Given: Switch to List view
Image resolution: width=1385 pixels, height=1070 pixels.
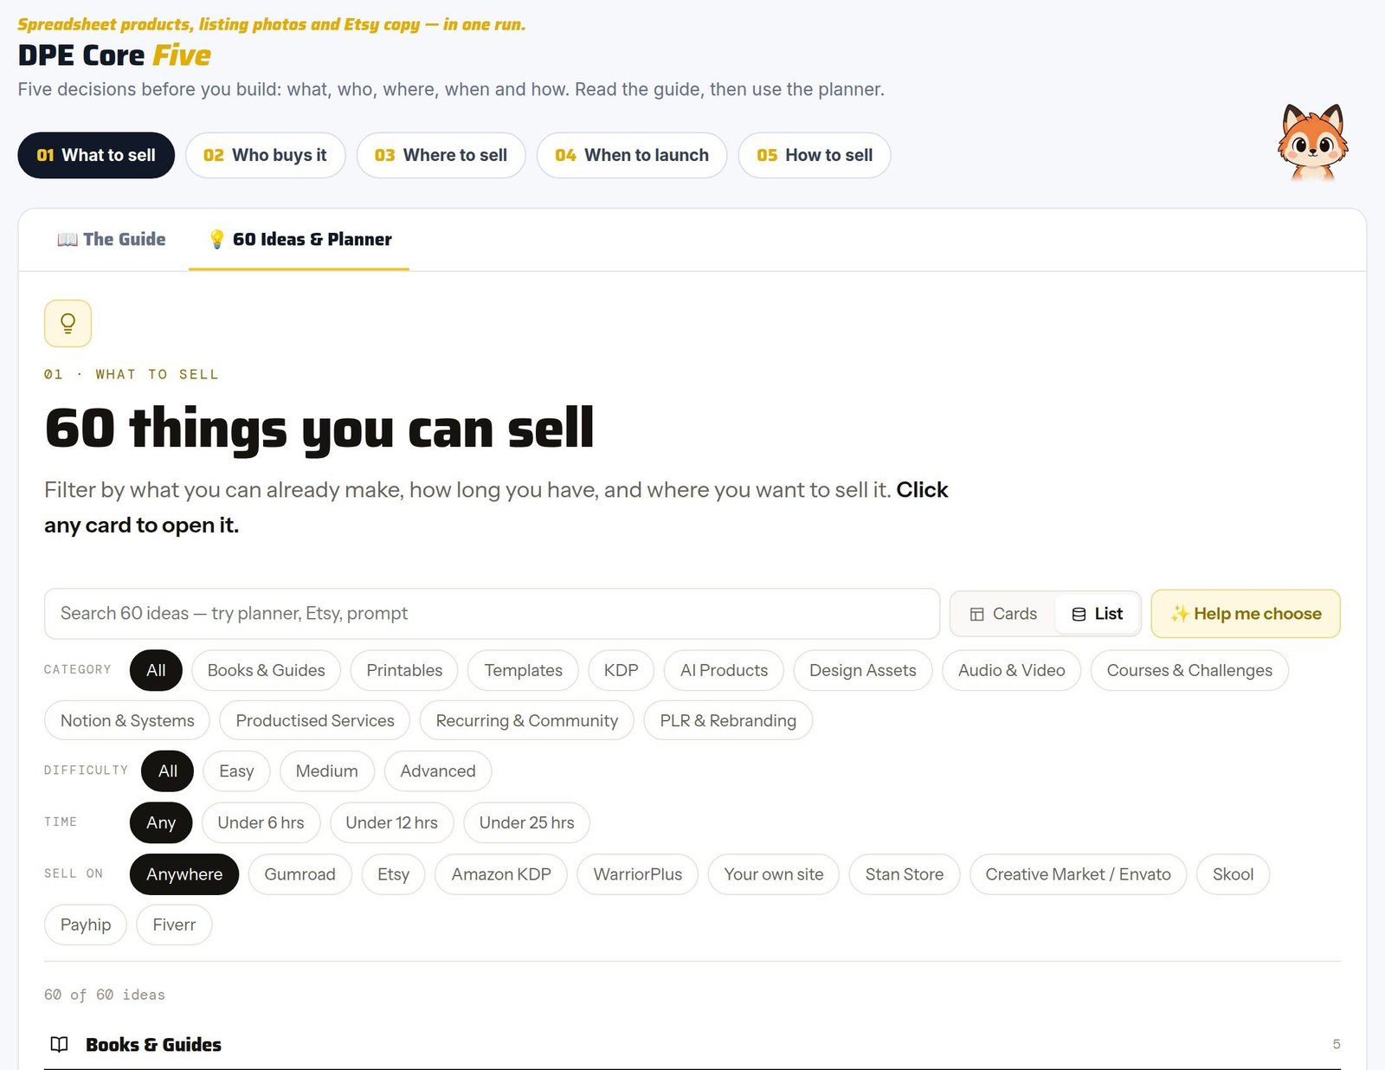Looking at the screenshot, I should (x=1098, y=614).
